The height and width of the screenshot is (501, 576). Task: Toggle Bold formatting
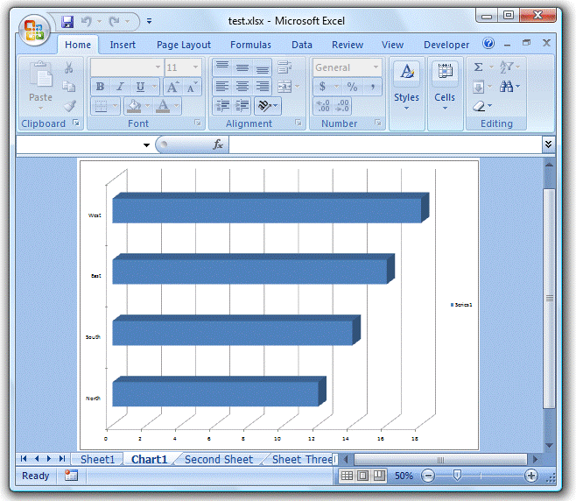click(100, 87)
